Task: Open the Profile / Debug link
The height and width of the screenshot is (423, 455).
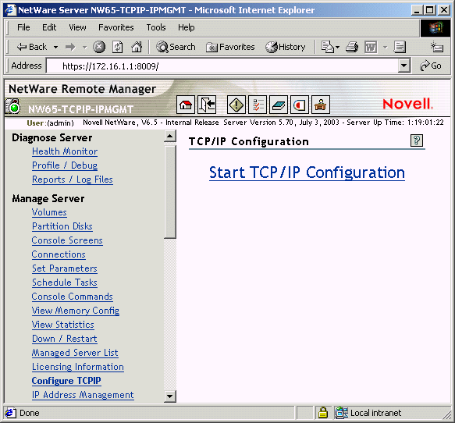Action: pyautogui.click(x=65, y=165)
